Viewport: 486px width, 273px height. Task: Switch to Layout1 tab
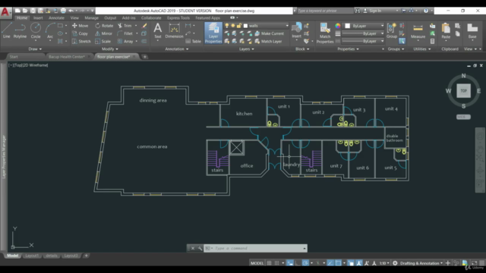32,256
